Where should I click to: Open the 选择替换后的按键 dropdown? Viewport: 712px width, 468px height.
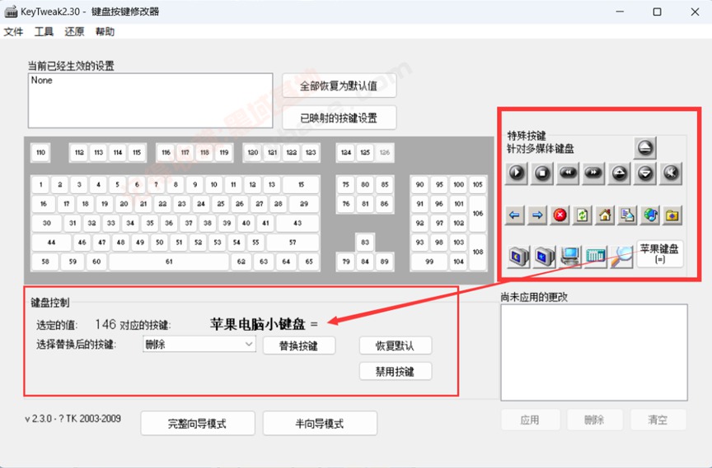tap(199, 345)
